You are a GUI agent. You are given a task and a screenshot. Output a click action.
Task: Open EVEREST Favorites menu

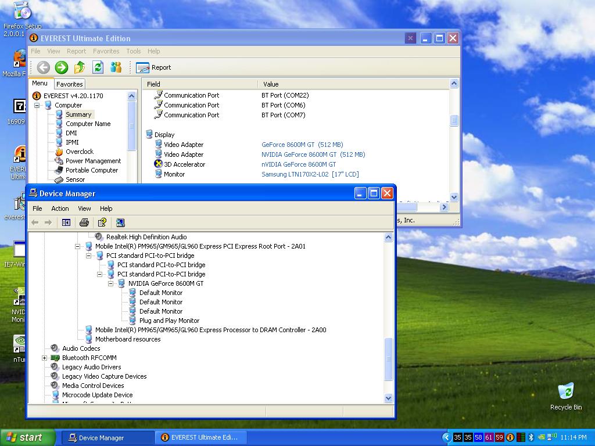tap(106, 51)
